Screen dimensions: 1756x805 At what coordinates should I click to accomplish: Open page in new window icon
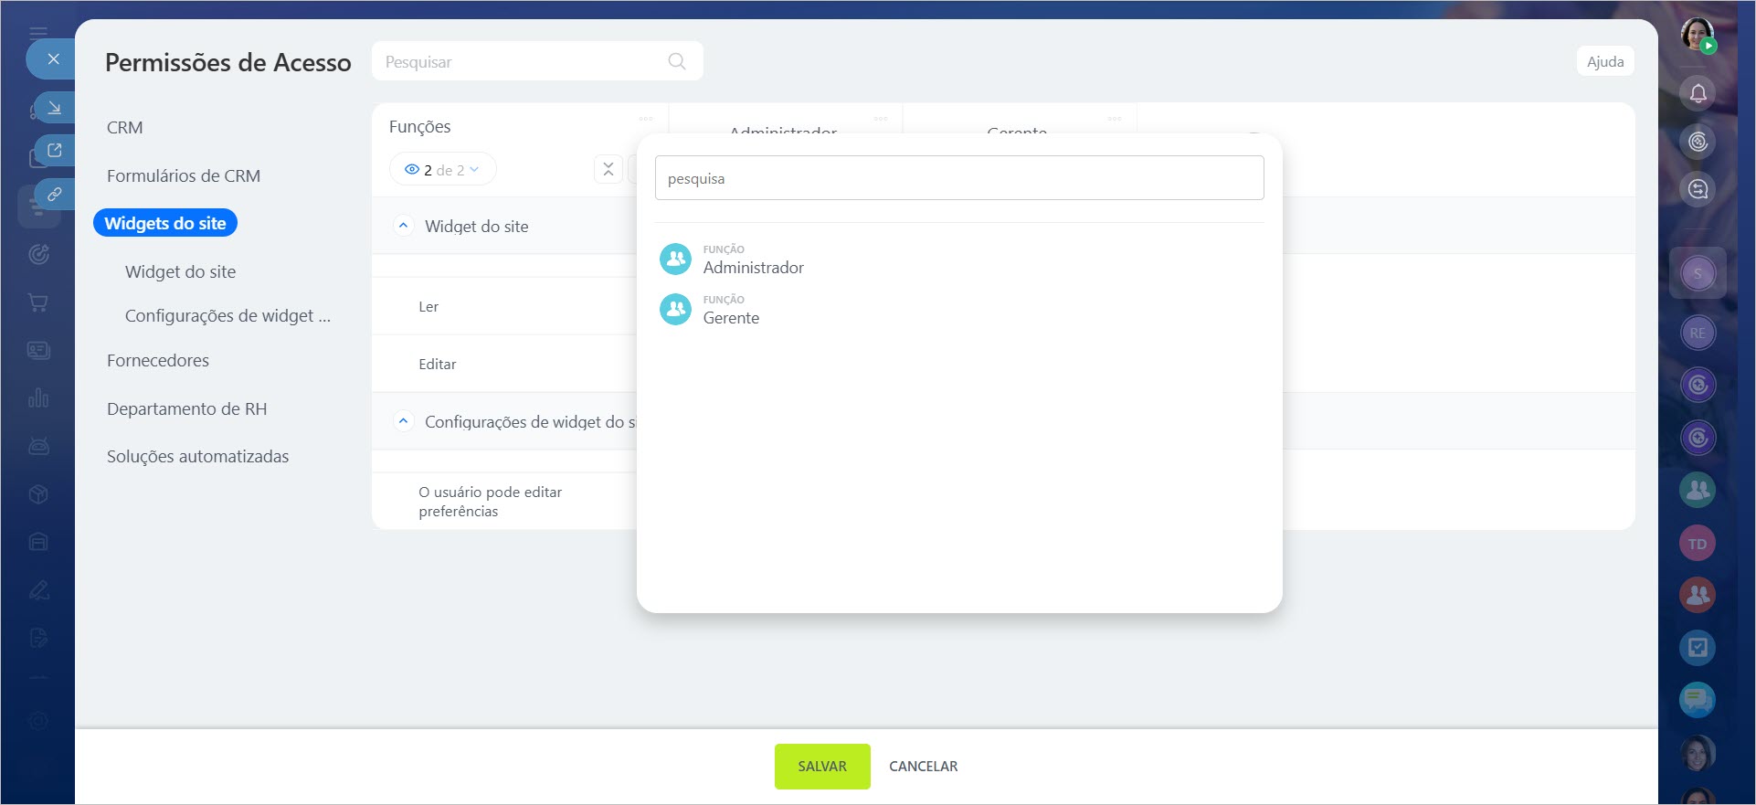[x=54, y=150]
